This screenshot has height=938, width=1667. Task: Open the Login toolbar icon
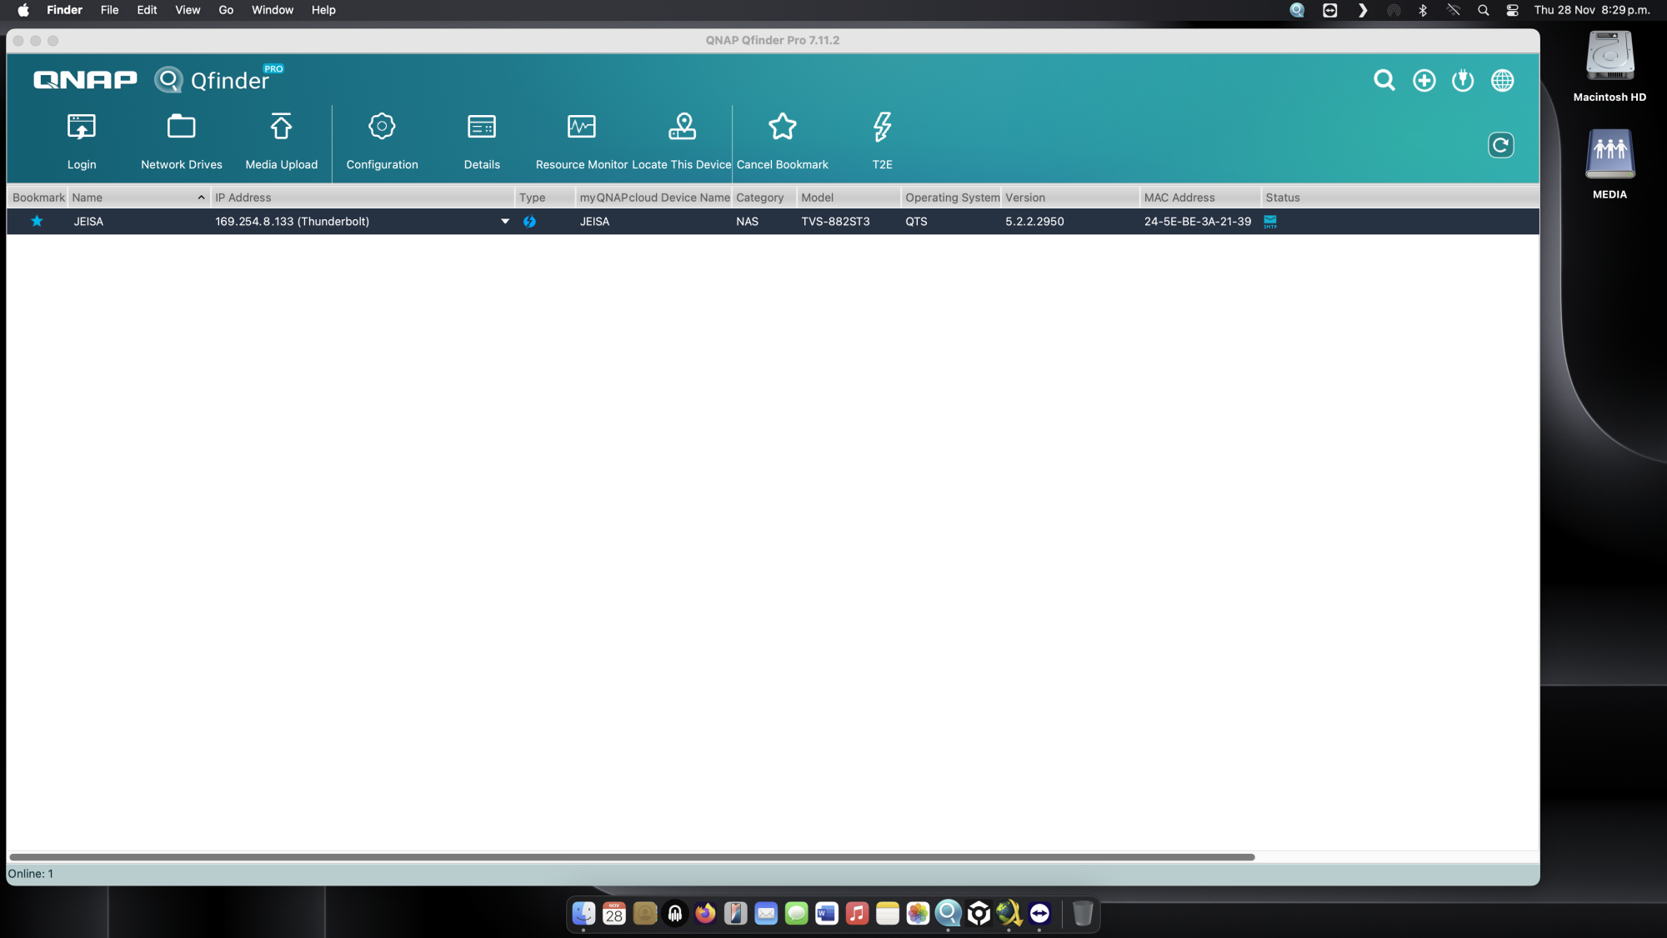(x=82, y=128)
